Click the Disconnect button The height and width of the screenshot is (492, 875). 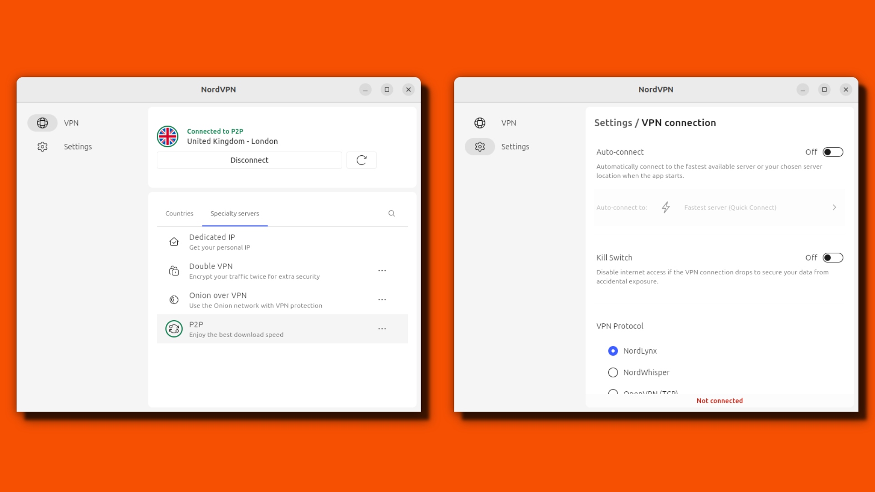249,160
